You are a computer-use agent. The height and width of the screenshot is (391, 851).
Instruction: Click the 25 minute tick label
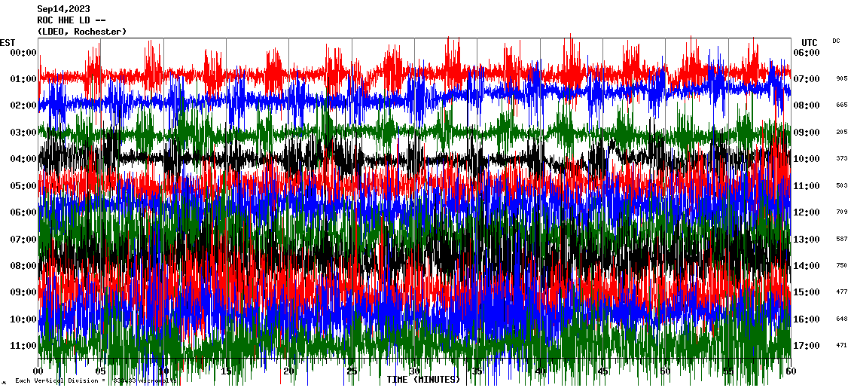[x=352, y=371]
